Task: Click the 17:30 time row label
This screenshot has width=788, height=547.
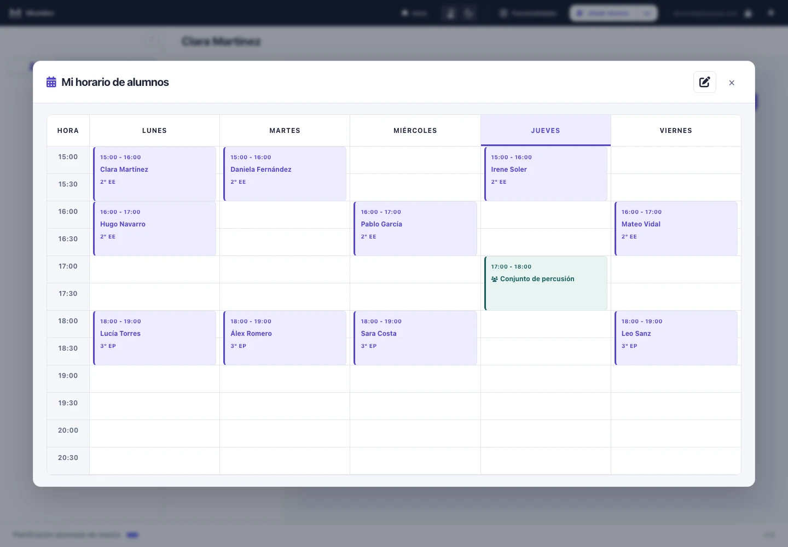Action: pos(68,294)
